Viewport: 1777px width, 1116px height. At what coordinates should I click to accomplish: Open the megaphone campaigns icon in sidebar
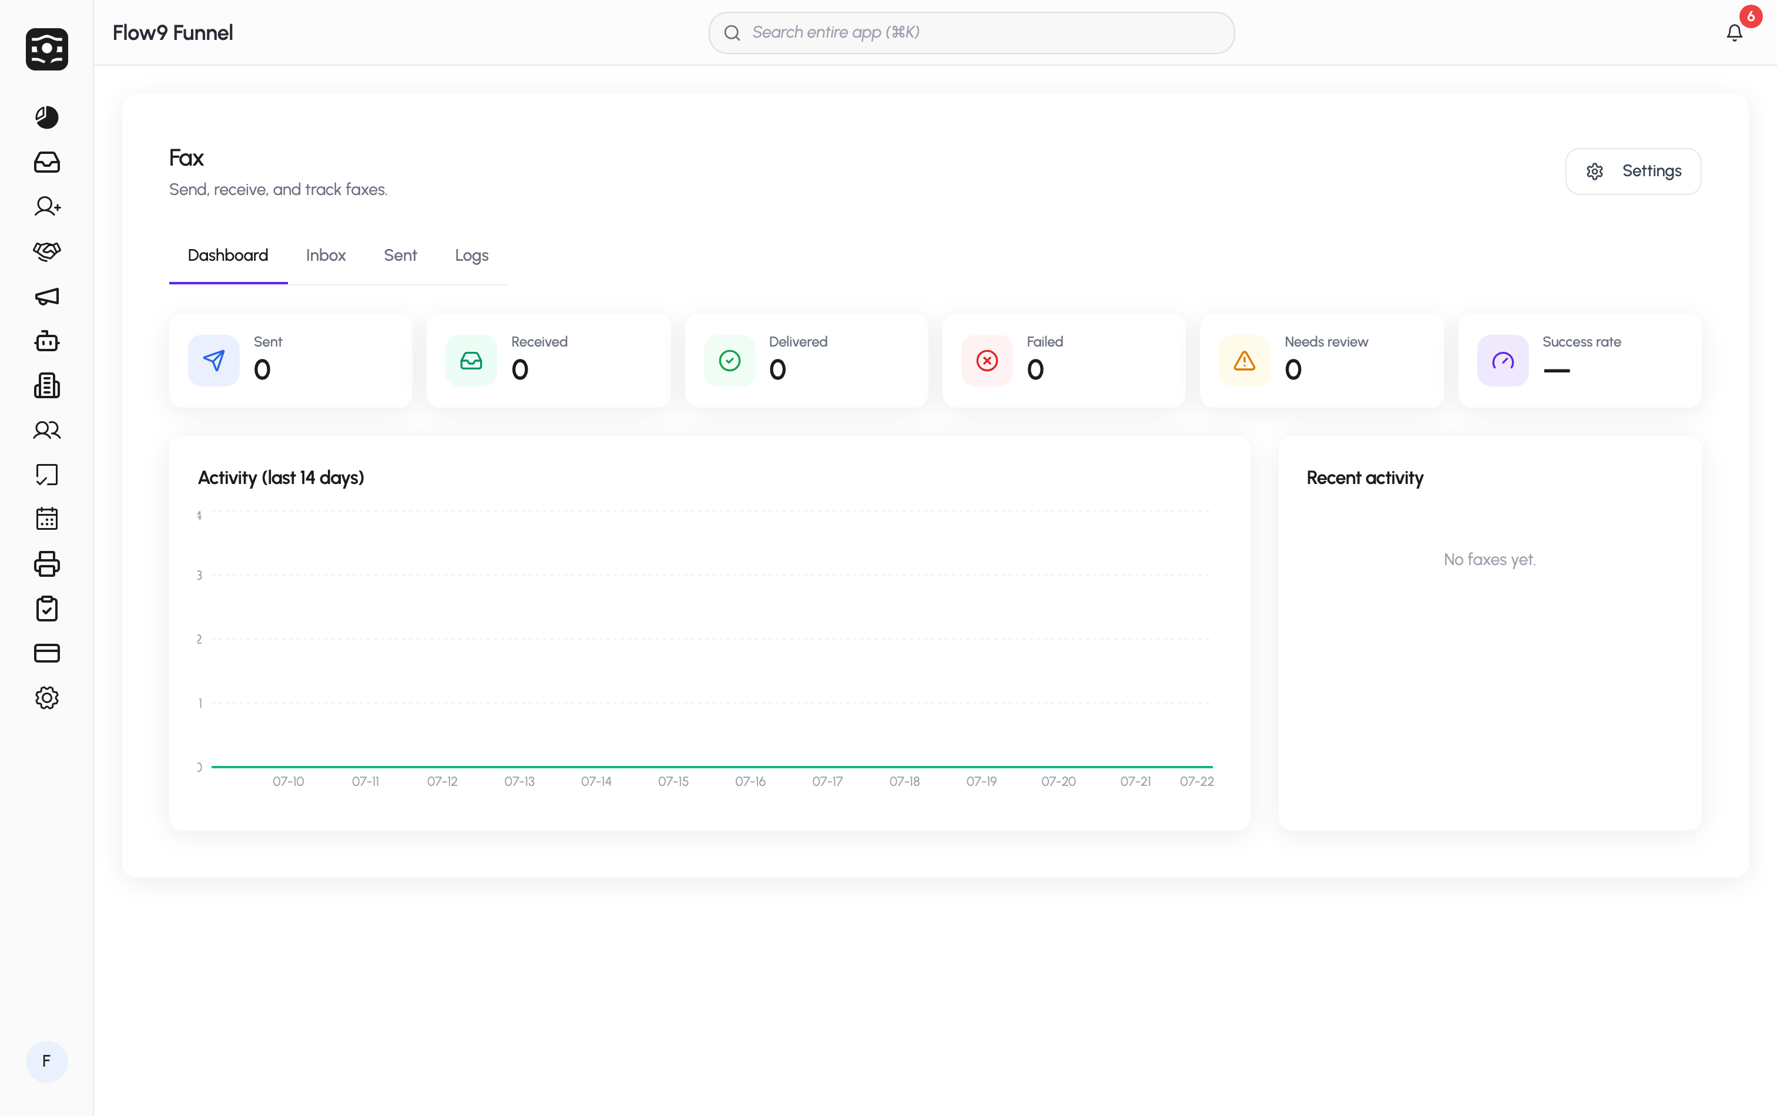tap(46, 297)
